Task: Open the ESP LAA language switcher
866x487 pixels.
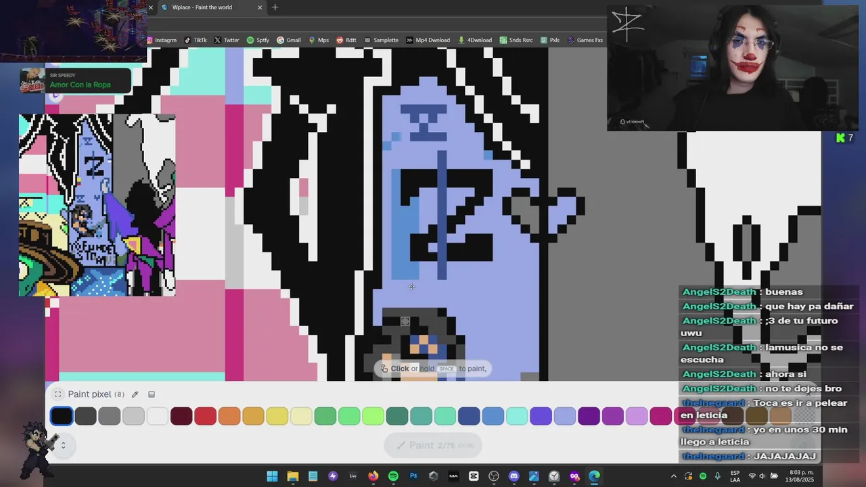Action: click(x=735, y=476)
